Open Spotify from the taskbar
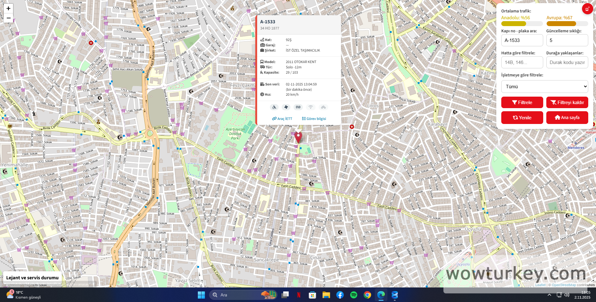Image resolution: width=596 pixels, height=302 pixels. 353,295
